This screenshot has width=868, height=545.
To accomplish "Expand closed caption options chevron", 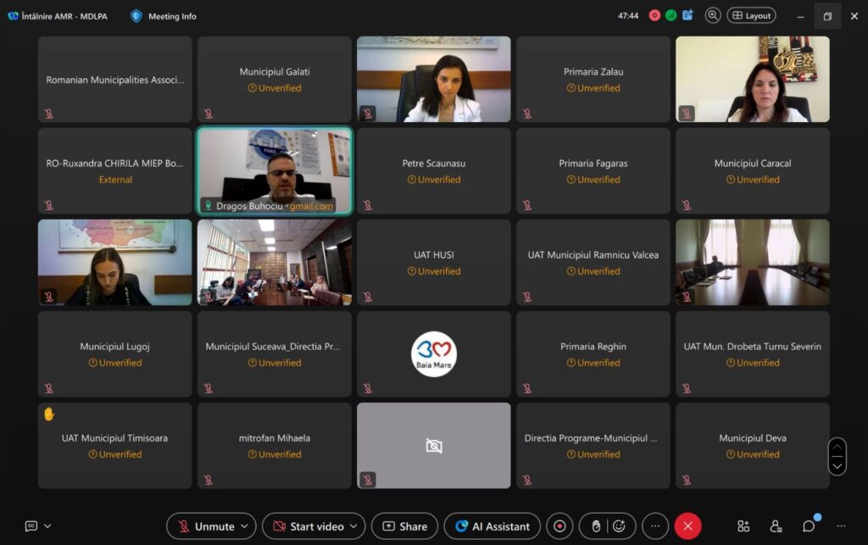I will pos(47,526).
